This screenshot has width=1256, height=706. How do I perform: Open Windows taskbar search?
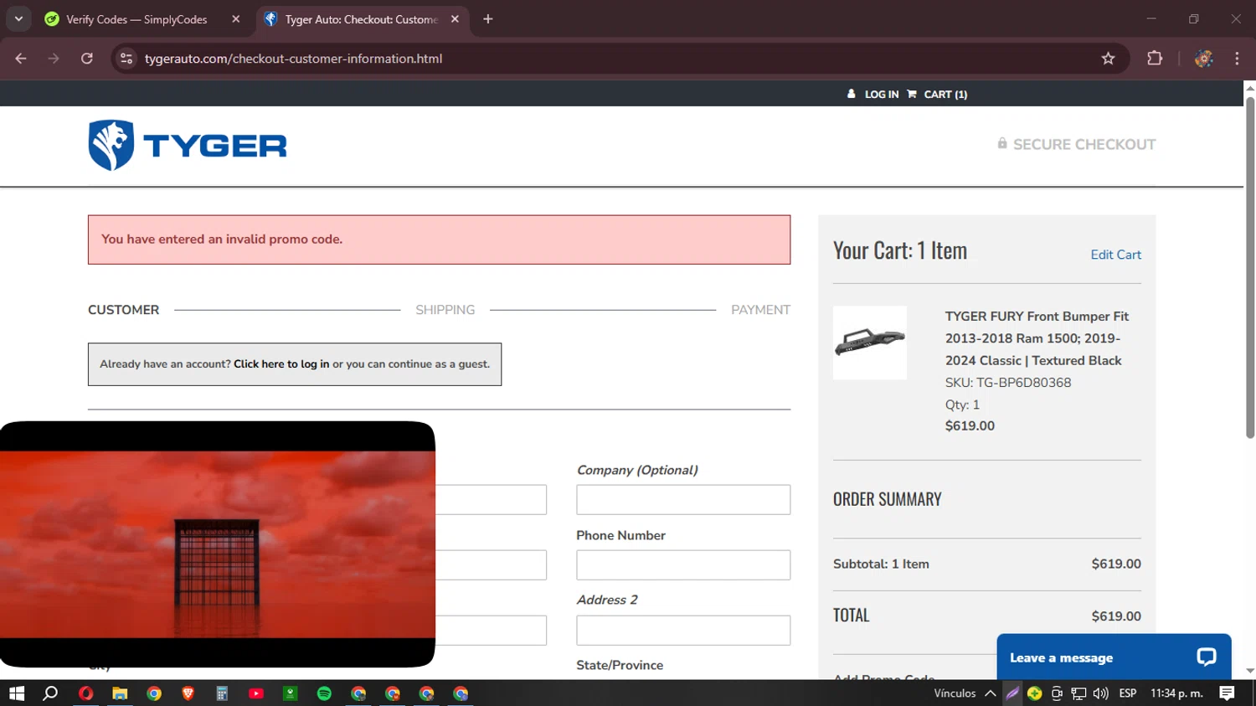click(50, 693)
